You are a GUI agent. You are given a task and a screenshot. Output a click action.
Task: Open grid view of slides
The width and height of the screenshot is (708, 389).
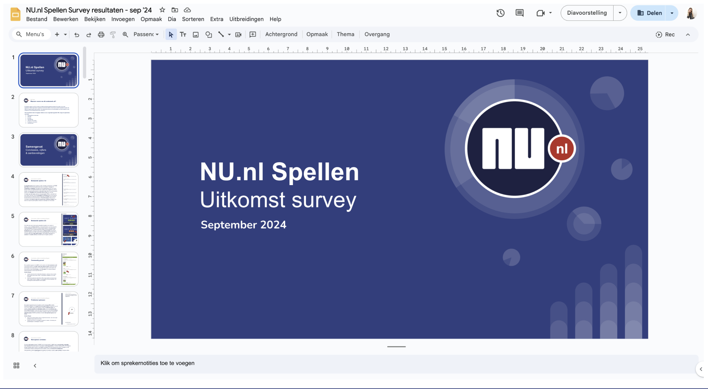click(x=16, y=366)
